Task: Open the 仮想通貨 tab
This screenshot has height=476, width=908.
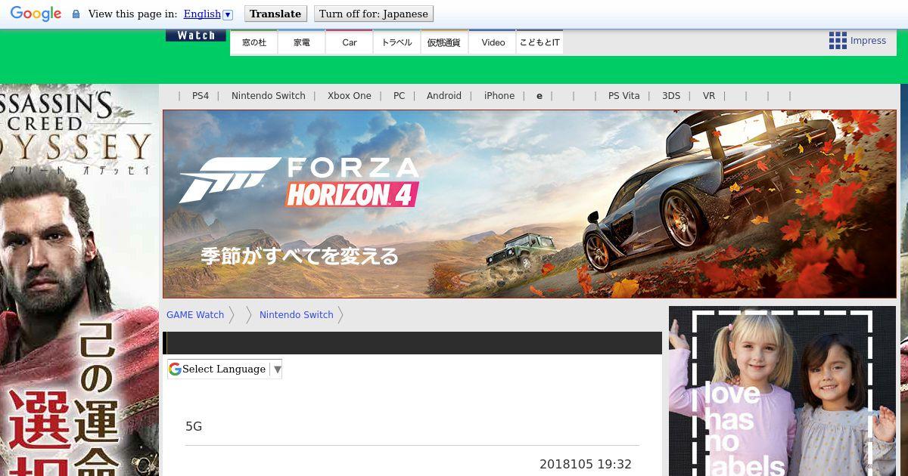Action: click(444, 42)
